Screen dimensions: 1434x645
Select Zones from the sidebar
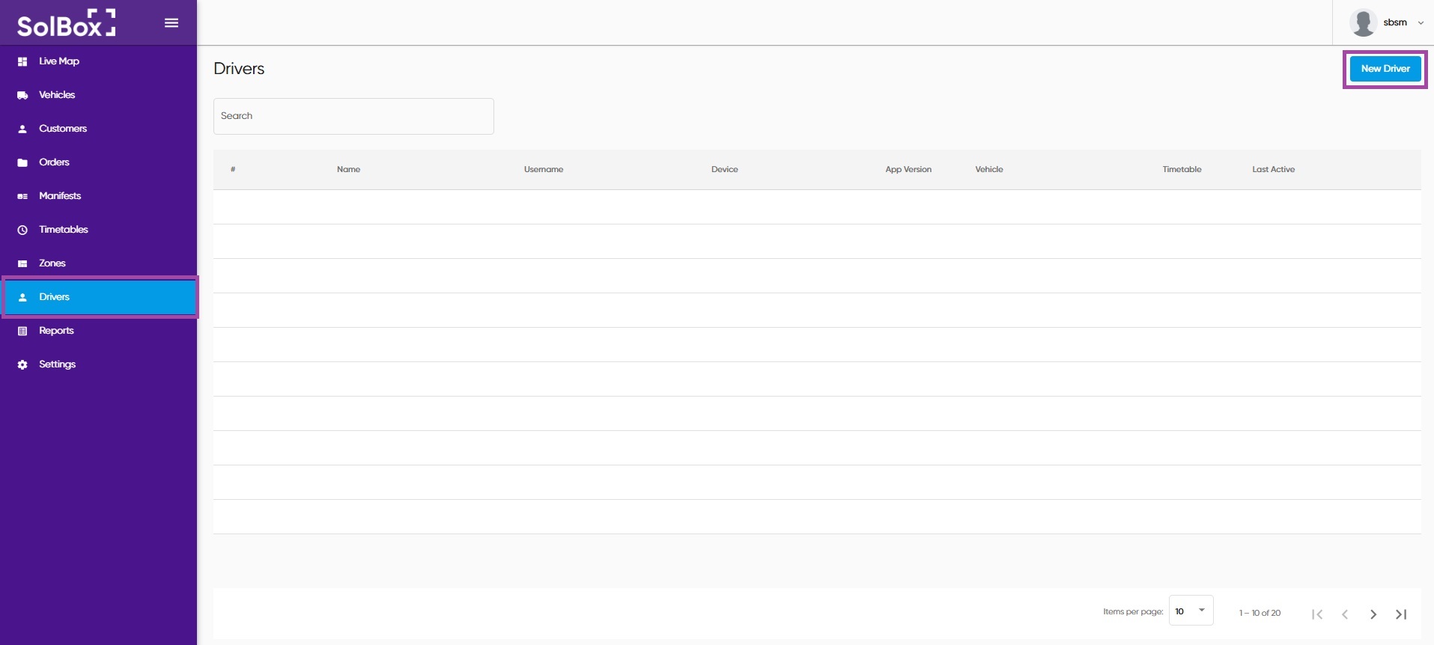click(x=52, y=263)
